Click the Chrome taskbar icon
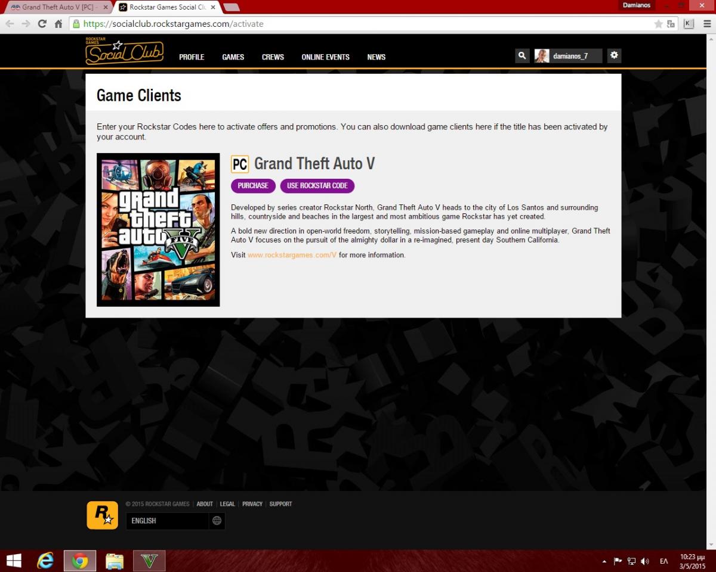The width and height of the screenshot is (716, 572). 80,561
